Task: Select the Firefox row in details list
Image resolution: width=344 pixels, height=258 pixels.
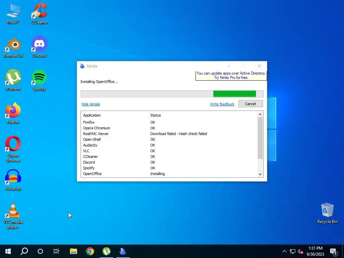Action: click(x=169, y=122)
